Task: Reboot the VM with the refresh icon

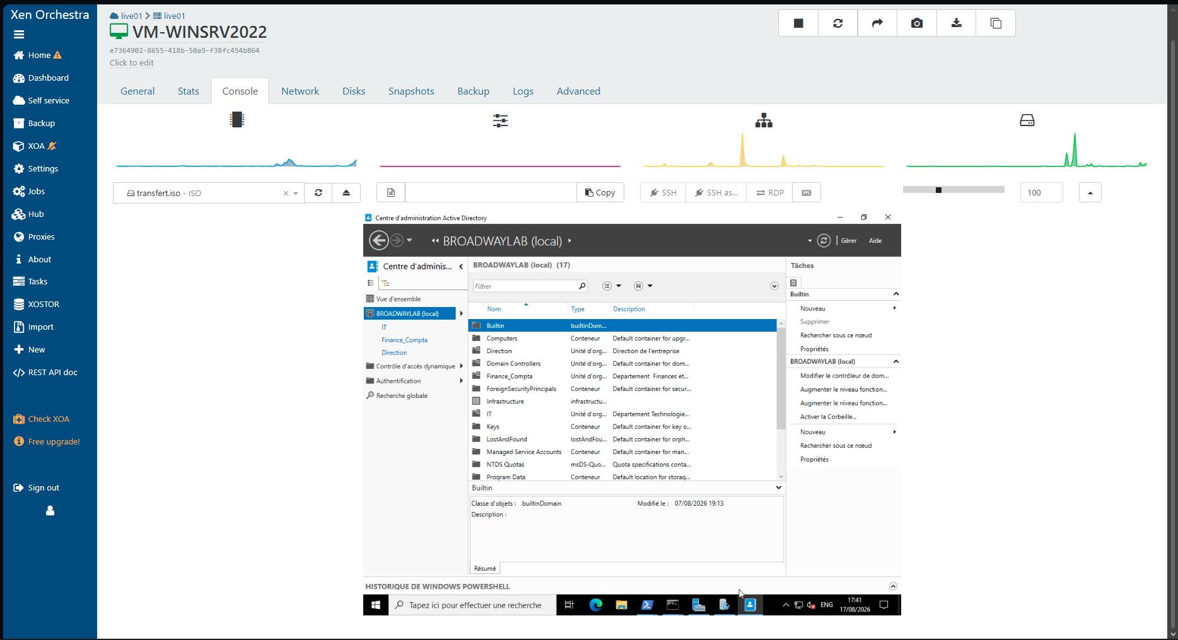Action: tap(837, 23)
